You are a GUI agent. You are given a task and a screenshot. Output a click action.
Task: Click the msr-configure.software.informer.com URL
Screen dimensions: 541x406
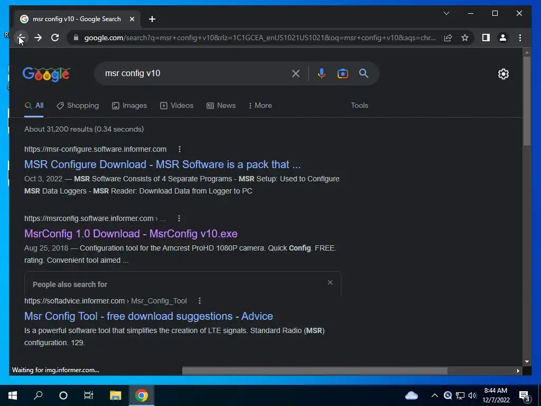point(95,149)
